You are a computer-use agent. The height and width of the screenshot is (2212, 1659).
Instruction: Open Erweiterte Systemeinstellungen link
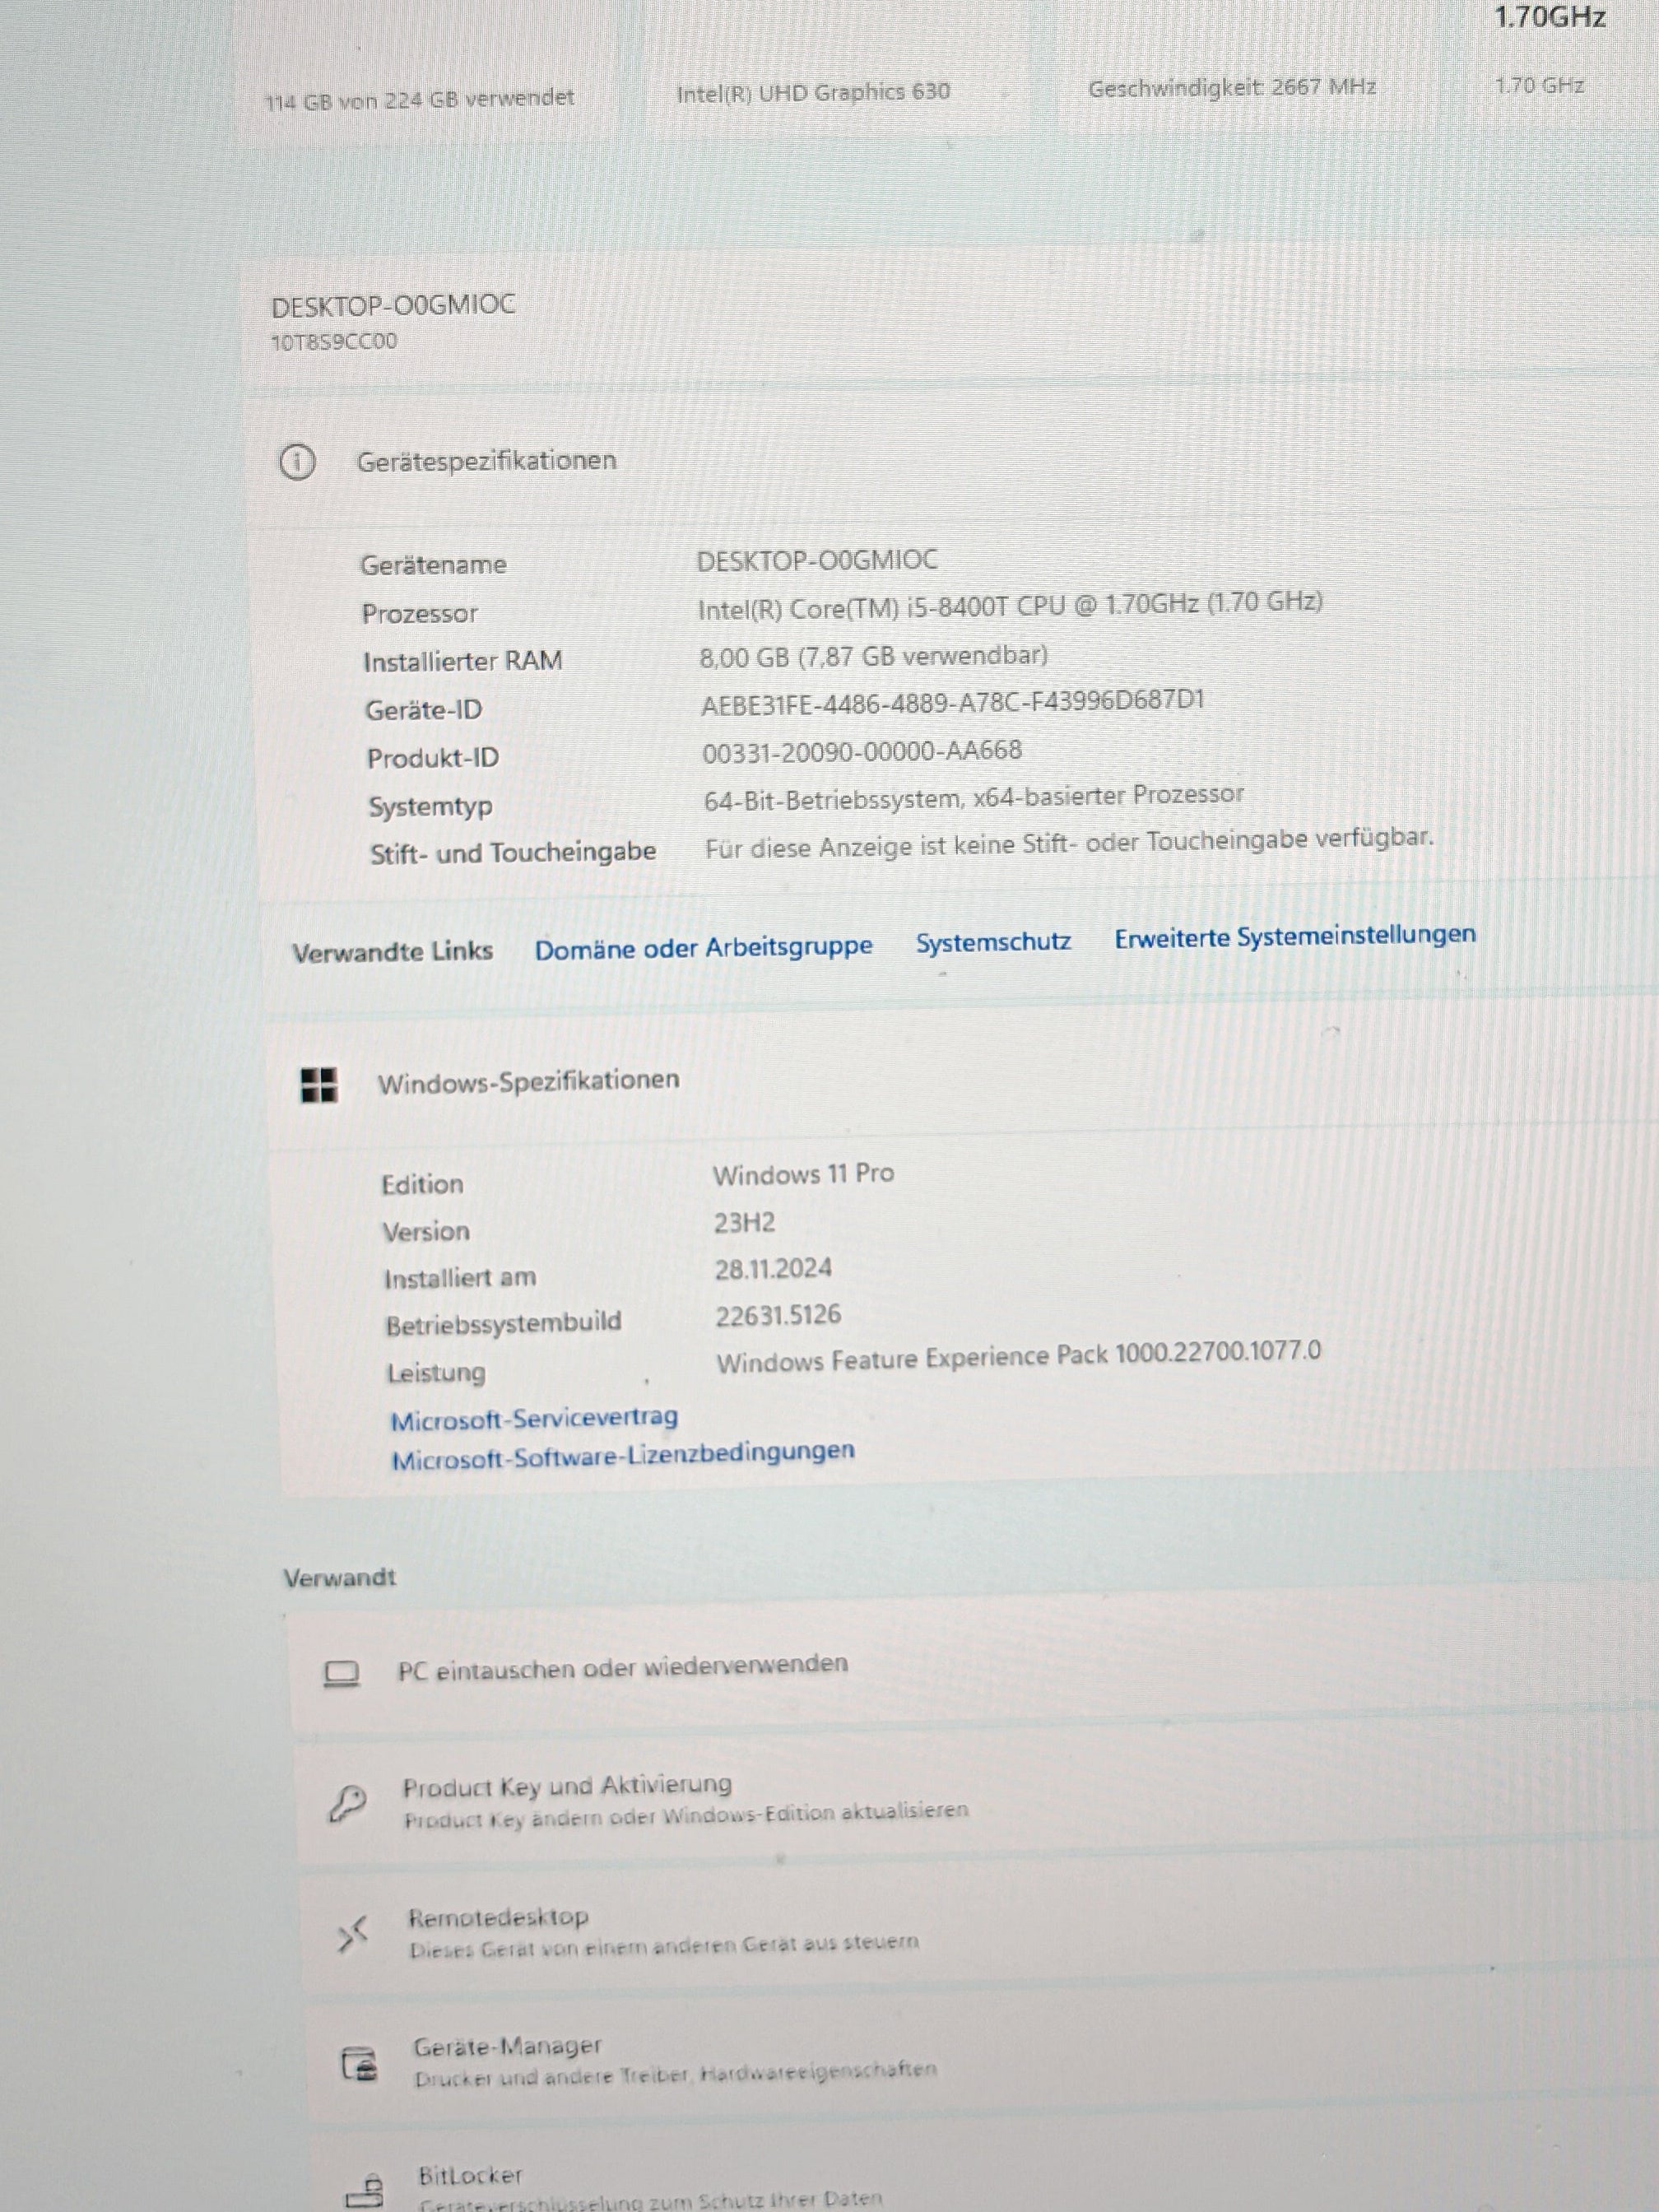(x=1295, y=936)
